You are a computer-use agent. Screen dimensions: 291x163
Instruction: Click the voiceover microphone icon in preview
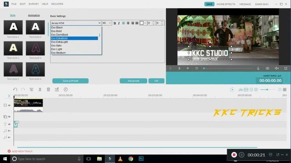(x=258, y=68)
